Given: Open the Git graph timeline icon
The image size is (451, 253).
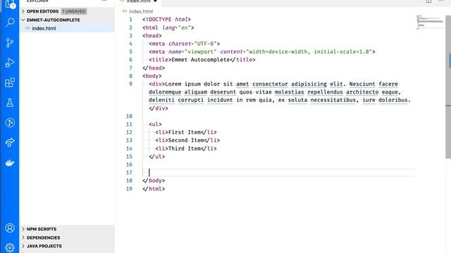Looking at the screenshot, I should coord(10,123).
